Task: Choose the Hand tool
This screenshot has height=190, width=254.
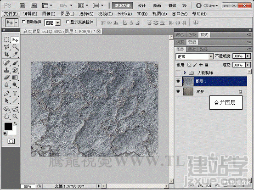Action: tap(6, 116)
